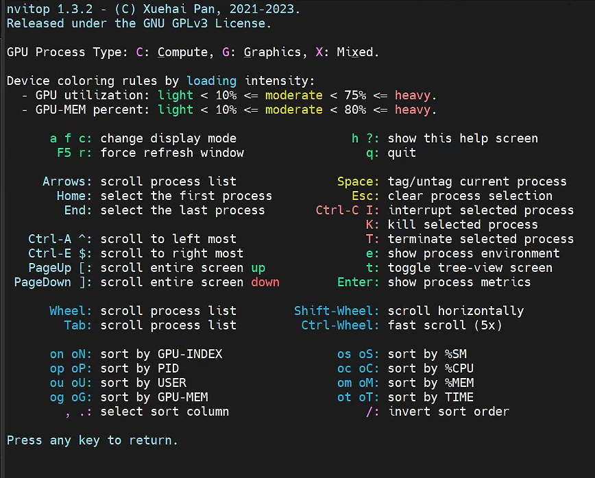Click the "Tab:" key label
This screenshot has width=595, height=478.
point(78,325)
